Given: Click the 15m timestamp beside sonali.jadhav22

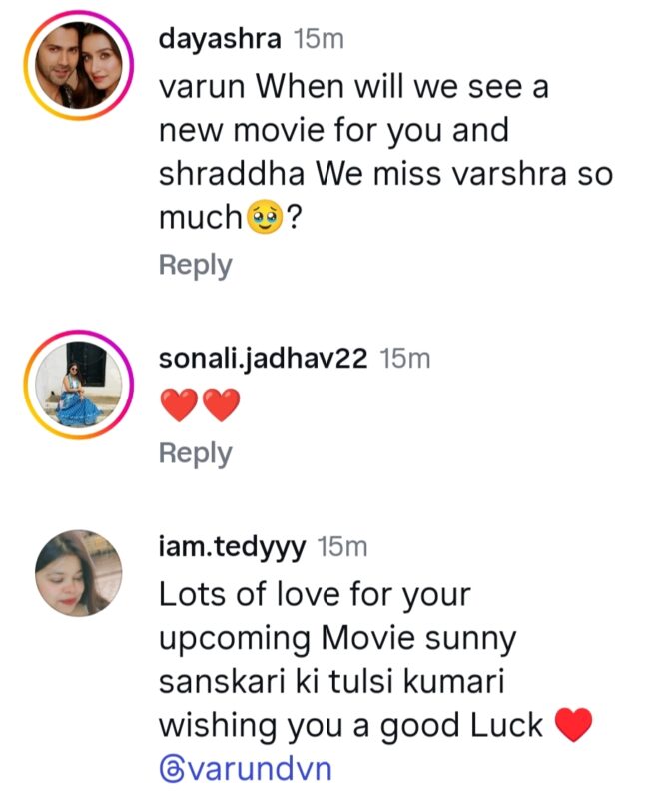Looking at the screenshot, I should (x=405, y=359).
